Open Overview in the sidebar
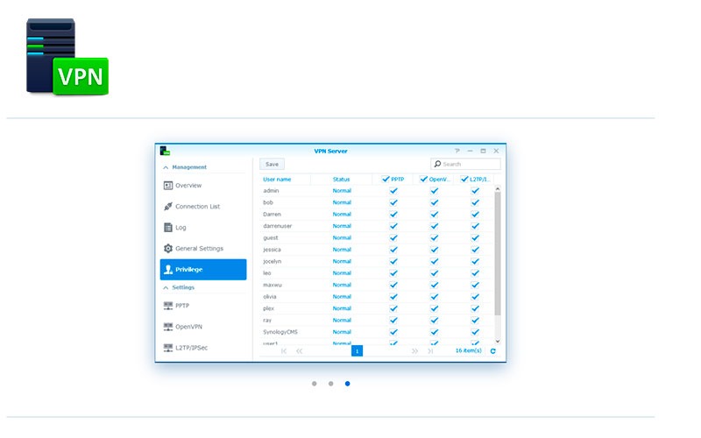The image size is (701, 438). coord(203,186)
